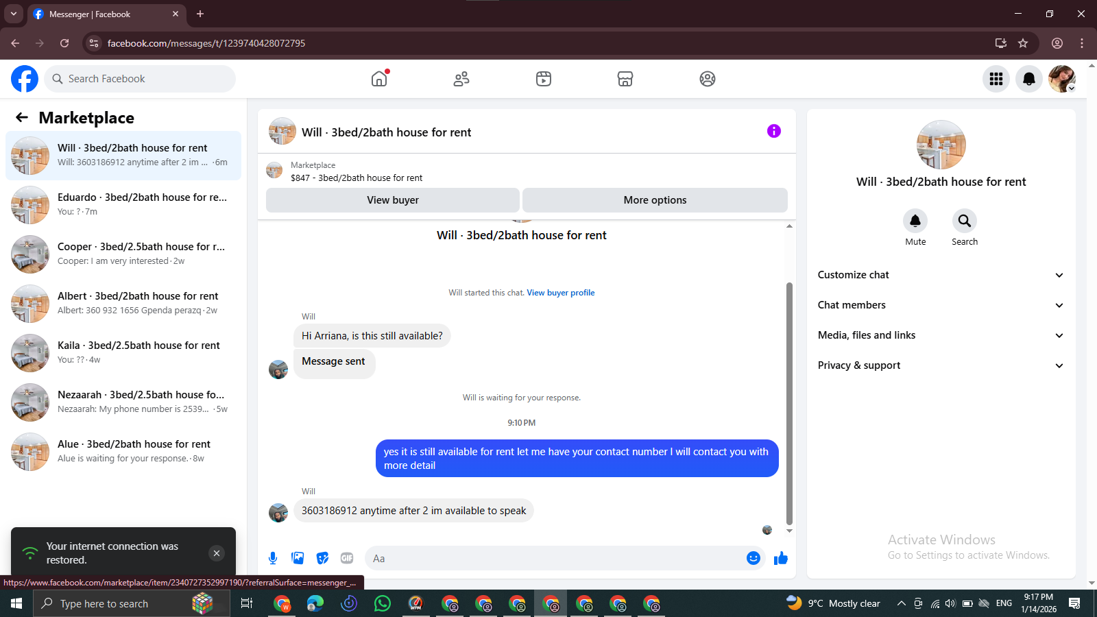This screenshot has width=1097, height=617.
Task: Open the Eduardo conversation
Action: pyautogui.click(x=123, y=205)
